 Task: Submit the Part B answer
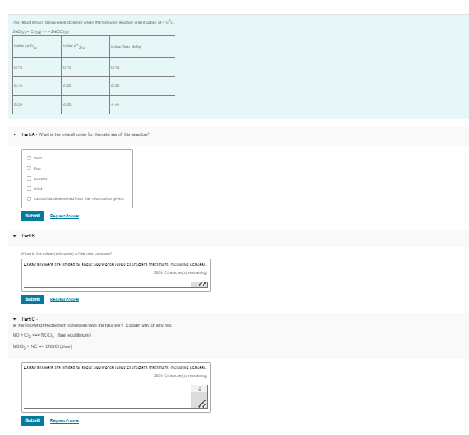coord(33,299)
